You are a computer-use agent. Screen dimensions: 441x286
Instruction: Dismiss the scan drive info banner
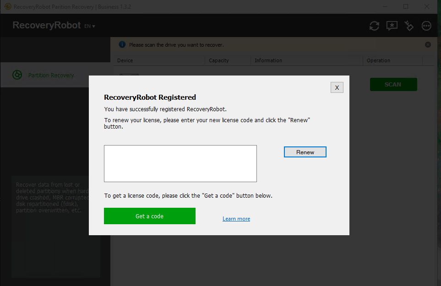pos(428,45)
